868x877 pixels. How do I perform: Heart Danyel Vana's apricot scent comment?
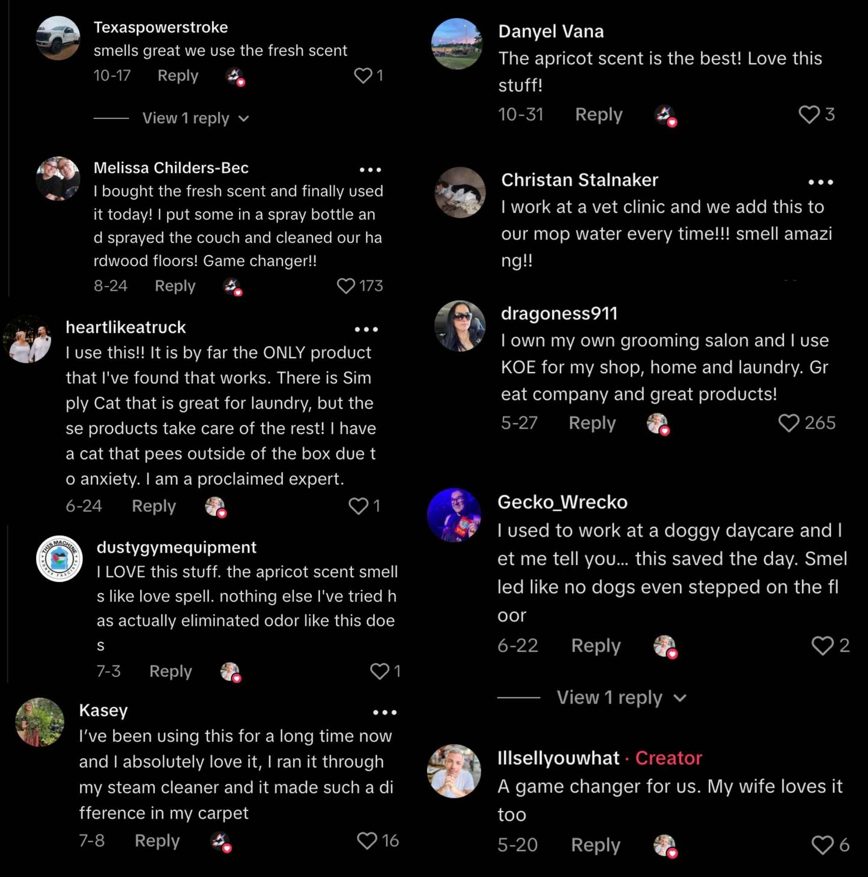(809, 114)
